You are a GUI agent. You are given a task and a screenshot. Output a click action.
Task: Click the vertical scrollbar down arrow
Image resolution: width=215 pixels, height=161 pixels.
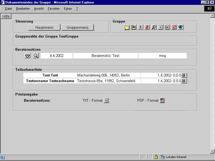(212, 151)
